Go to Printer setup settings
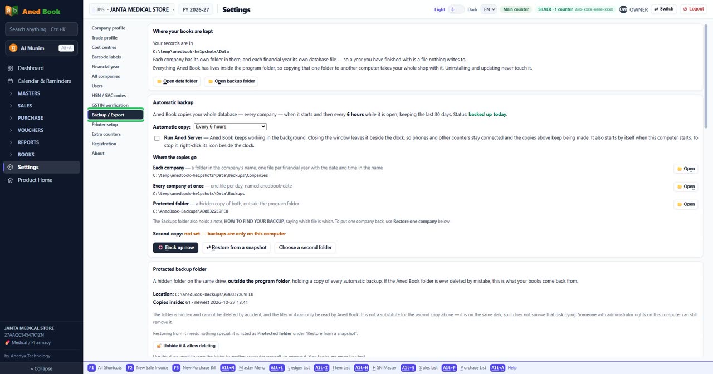This screenshot has height=374, width=713. click(x=105, y=125)
